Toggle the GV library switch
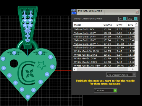Image resolution: width=142 pixels, height=106 pixels. (122, 19)
